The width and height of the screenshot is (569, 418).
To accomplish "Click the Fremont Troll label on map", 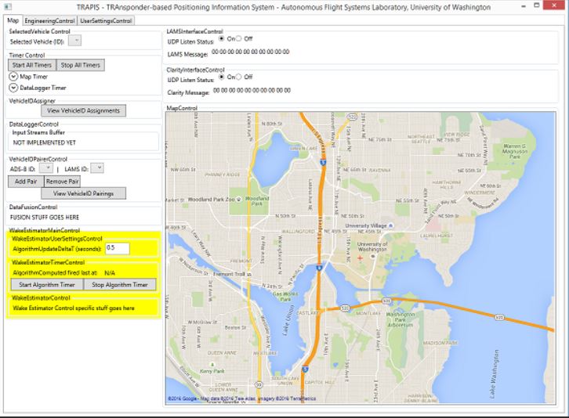I will pyautogui.click(x=229, y=274).
